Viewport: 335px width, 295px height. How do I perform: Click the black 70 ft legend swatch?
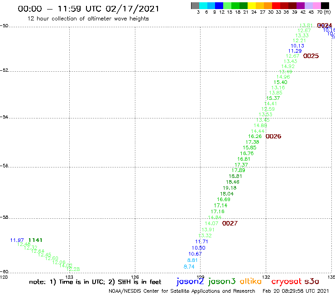[x=325, y=6]
